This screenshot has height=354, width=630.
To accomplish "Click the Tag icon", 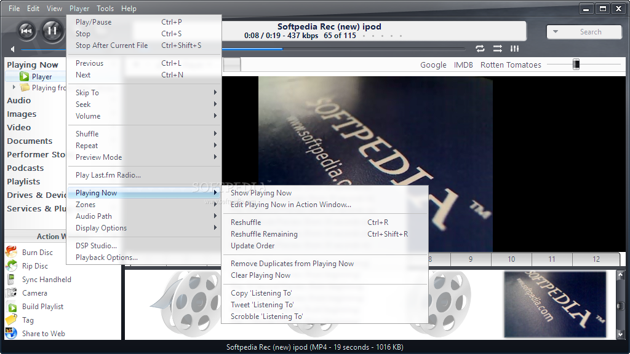I will 11,320.
